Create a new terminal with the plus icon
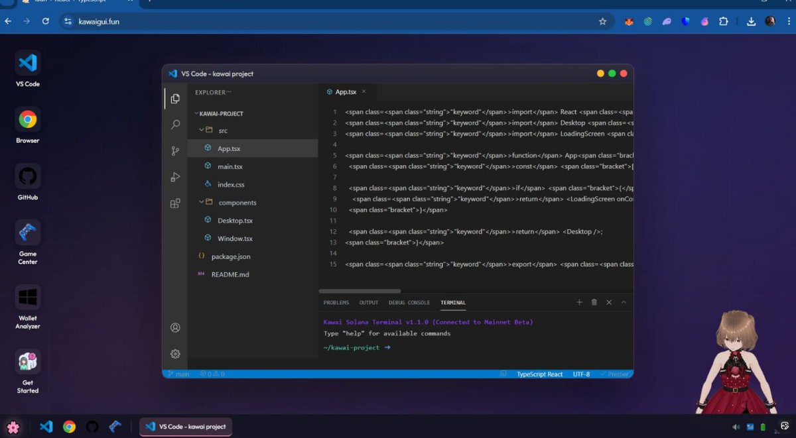 (x=579, y=302)
